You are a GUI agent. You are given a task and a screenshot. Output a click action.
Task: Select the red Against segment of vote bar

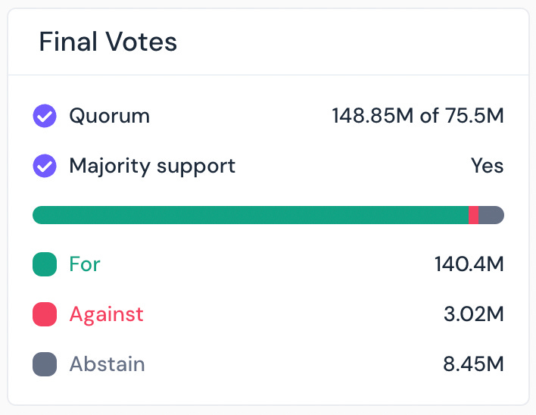pyautogui.click(x=474, y=215)
